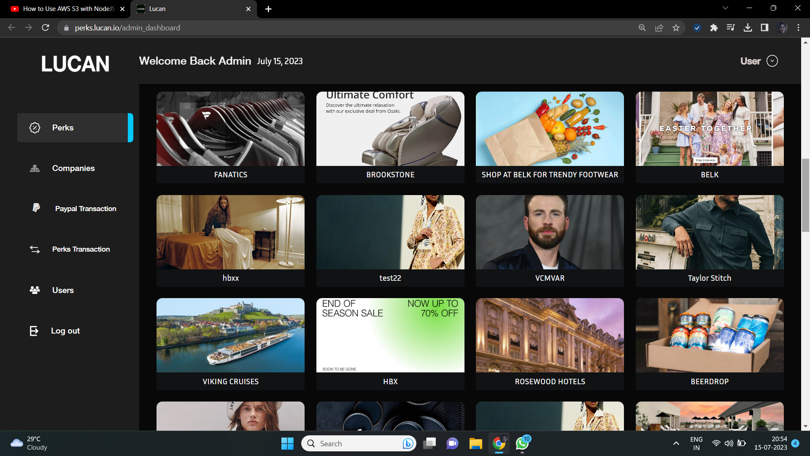The image size is (810, 456).
Task: Click Welcome Back Admin heading text
Action: pos(195,61)
